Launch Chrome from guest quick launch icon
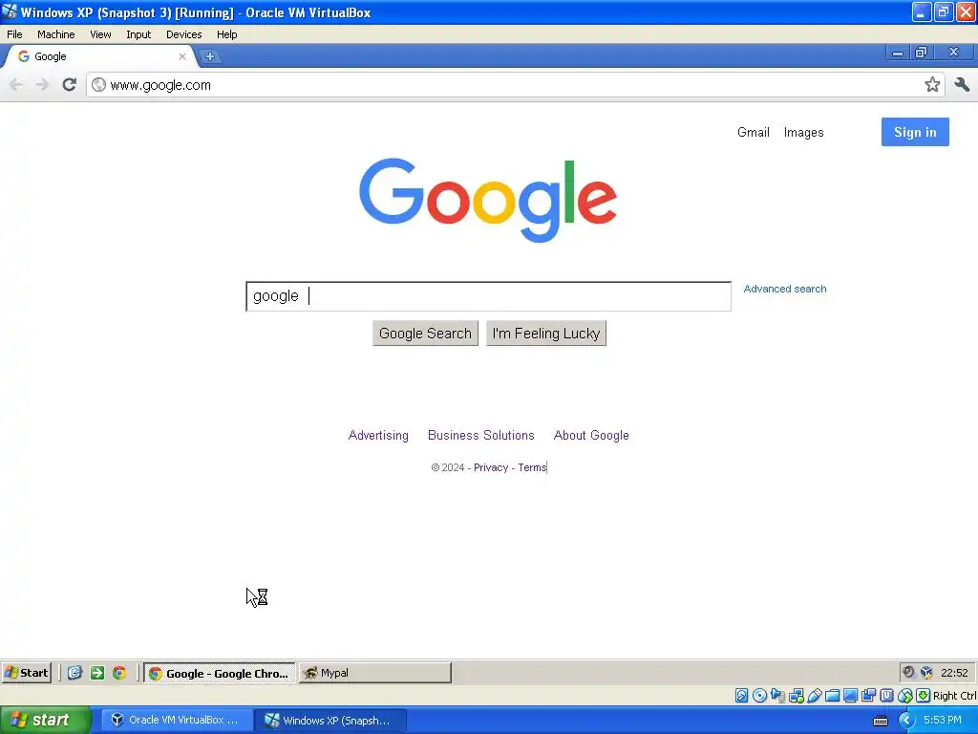 [119, 673]
